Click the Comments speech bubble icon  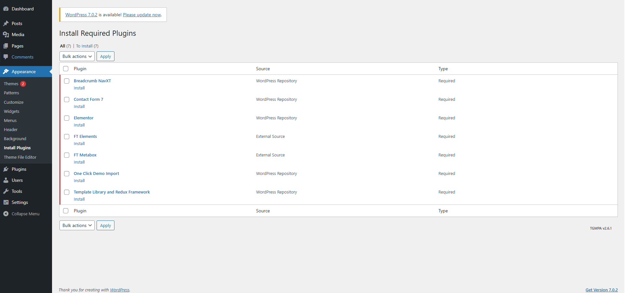tap(6, 57)
